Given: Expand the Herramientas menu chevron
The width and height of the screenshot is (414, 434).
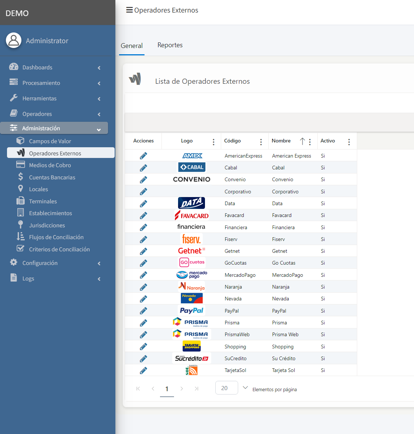Looking at the screenshot, I should 99,99.
